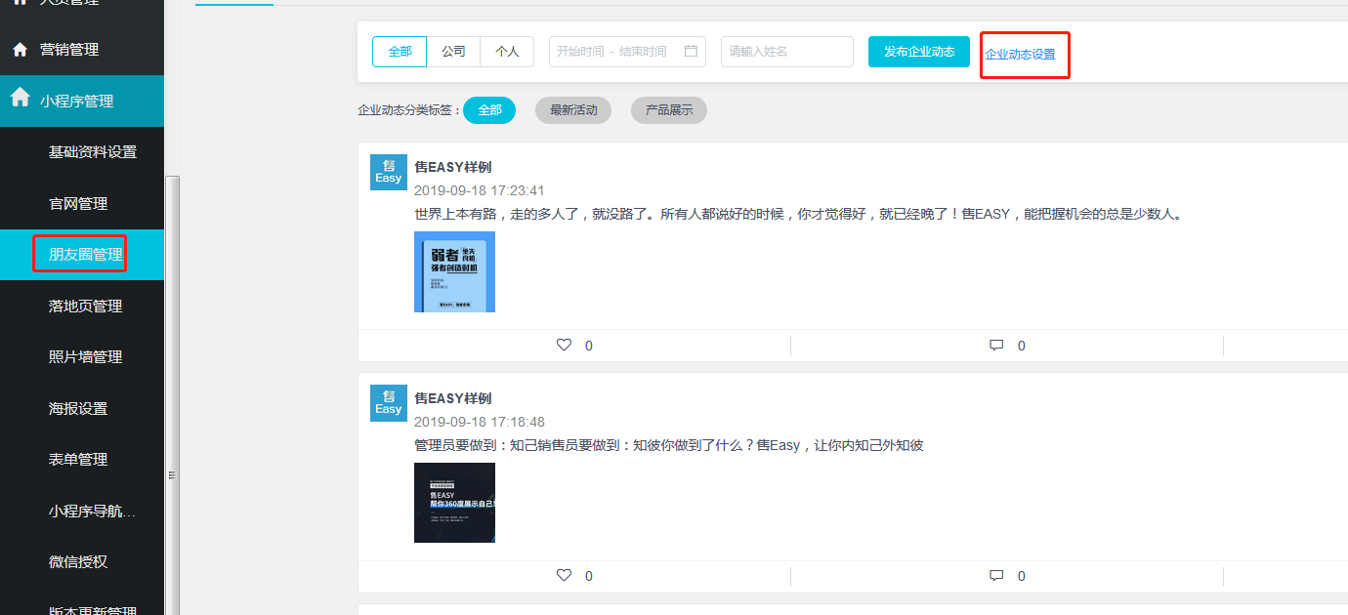The height and width of the screenshot is (615, 1348).
Task: Click the timestamp 2019-09-18 17:23:41
Action: point(480,190)
